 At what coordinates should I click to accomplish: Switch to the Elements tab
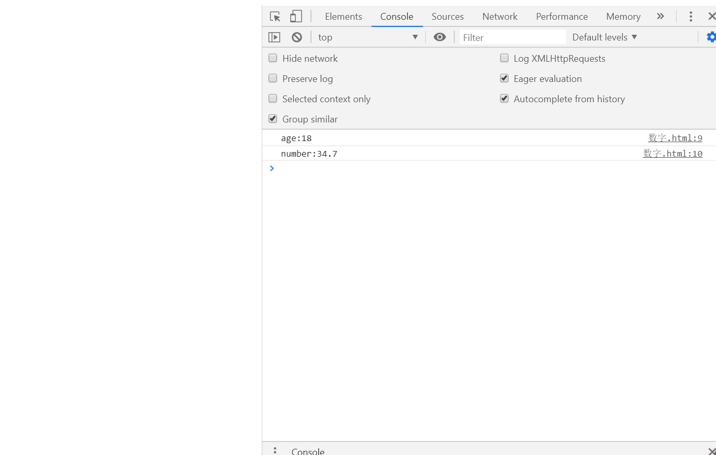point(344,17)
